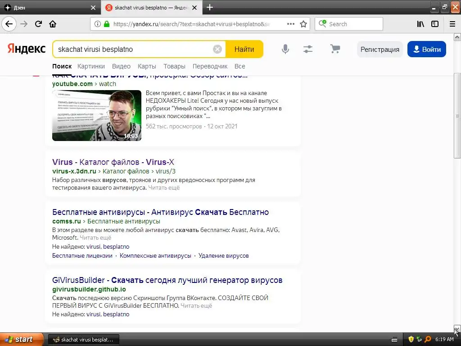The image size is (461, 346).
Task: Open the shopping cart icon
Action: coord(335,49)
